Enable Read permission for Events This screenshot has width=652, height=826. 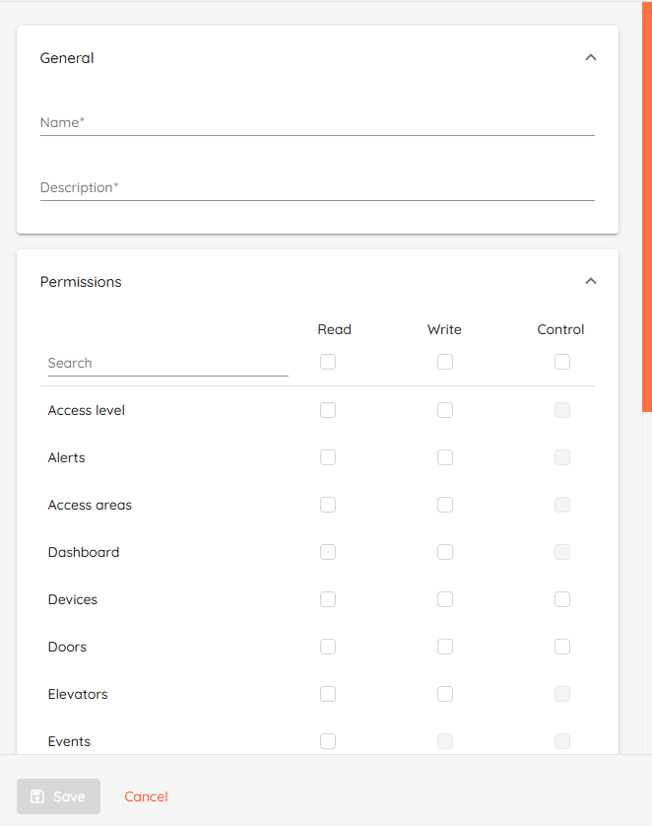tap(328, 741)
